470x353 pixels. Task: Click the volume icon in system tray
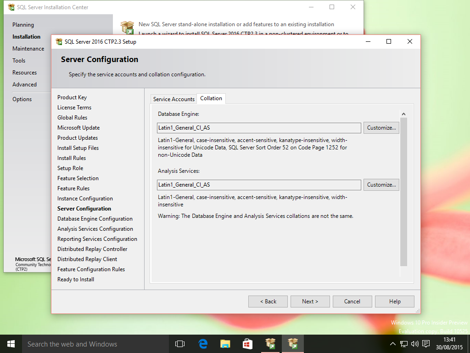point(415,343)
